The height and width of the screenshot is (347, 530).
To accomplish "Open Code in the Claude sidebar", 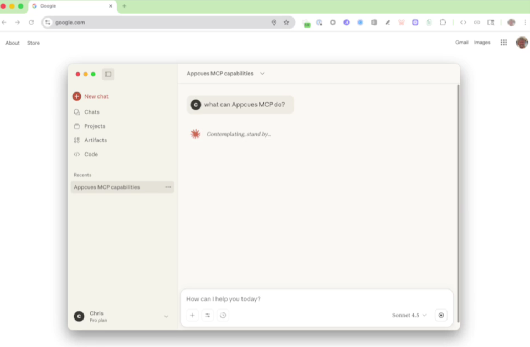I will pyautogui.click(x=86, y=154).
